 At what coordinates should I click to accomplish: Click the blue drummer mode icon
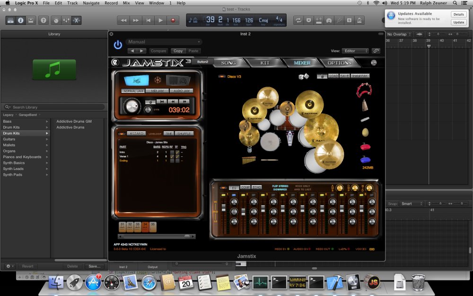tap(136, 80)
